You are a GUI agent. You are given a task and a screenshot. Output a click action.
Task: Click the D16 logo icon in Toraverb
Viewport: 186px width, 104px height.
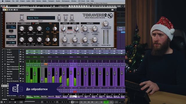coord(110,16)
